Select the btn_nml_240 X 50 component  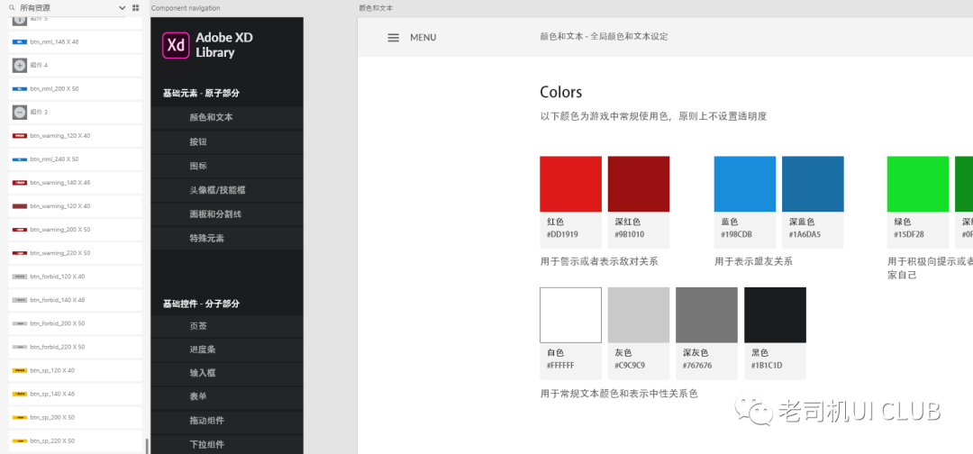pyautogui.click(x=75, y=159)
